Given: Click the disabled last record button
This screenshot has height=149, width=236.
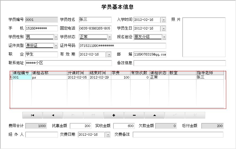Looking at the screenshot, I should (x=93, y=115).
